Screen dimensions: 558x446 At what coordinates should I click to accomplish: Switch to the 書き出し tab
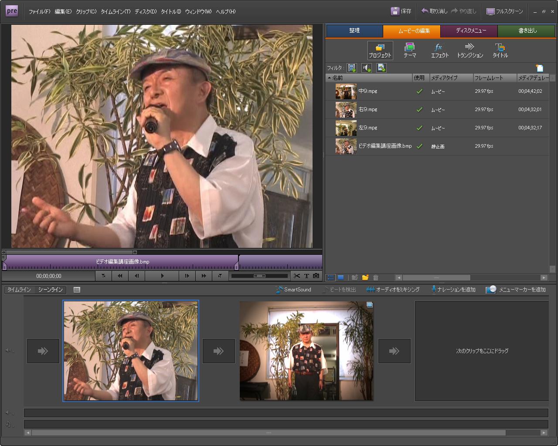(x=527, y=31)
